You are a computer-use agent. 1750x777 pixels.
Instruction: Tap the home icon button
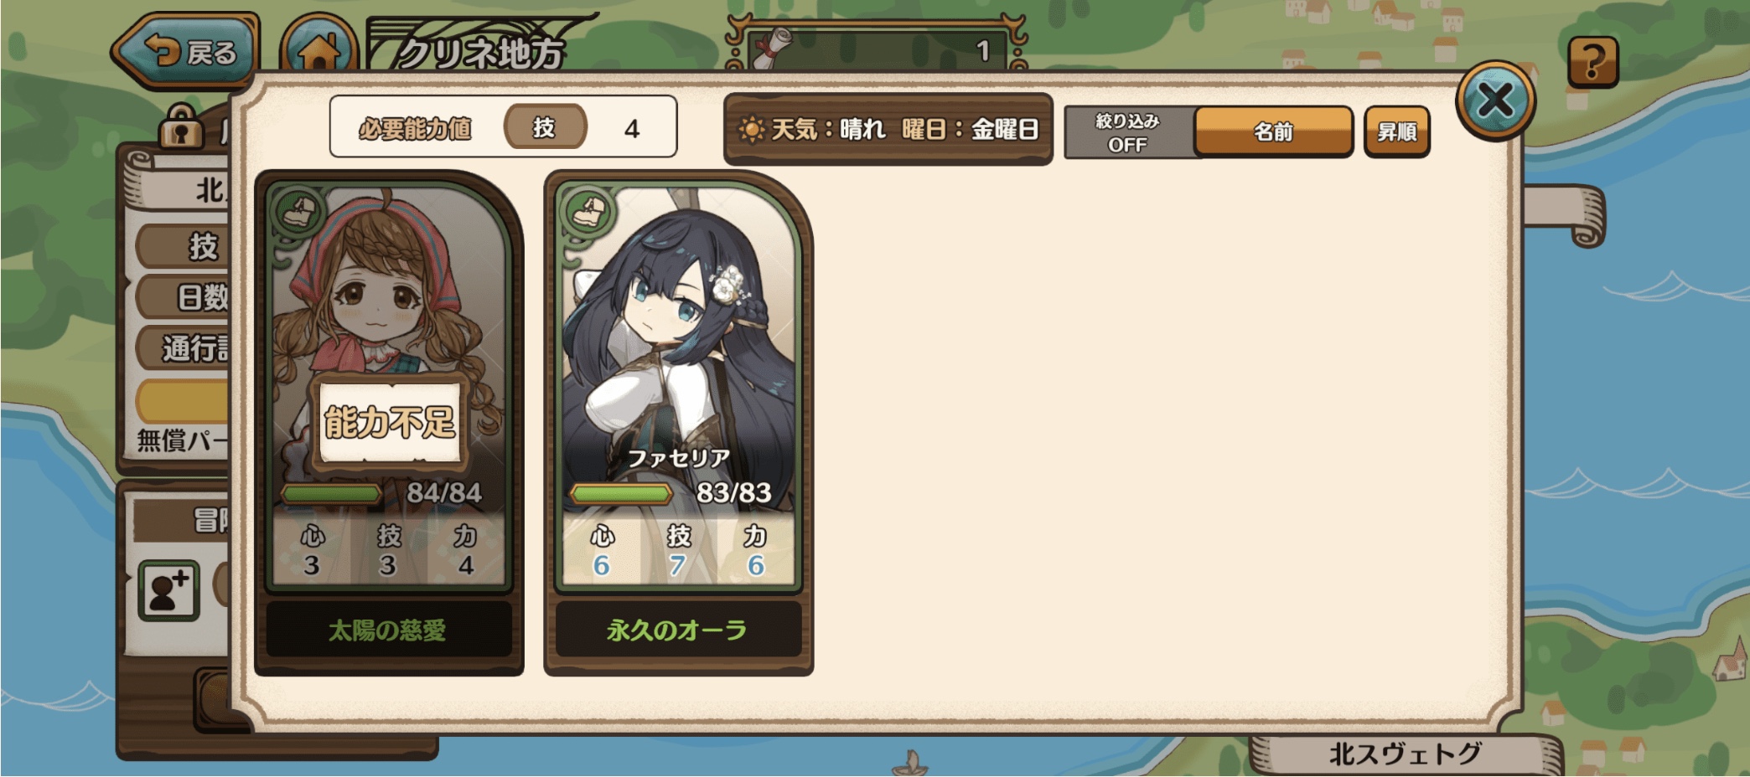coord(318,49)
